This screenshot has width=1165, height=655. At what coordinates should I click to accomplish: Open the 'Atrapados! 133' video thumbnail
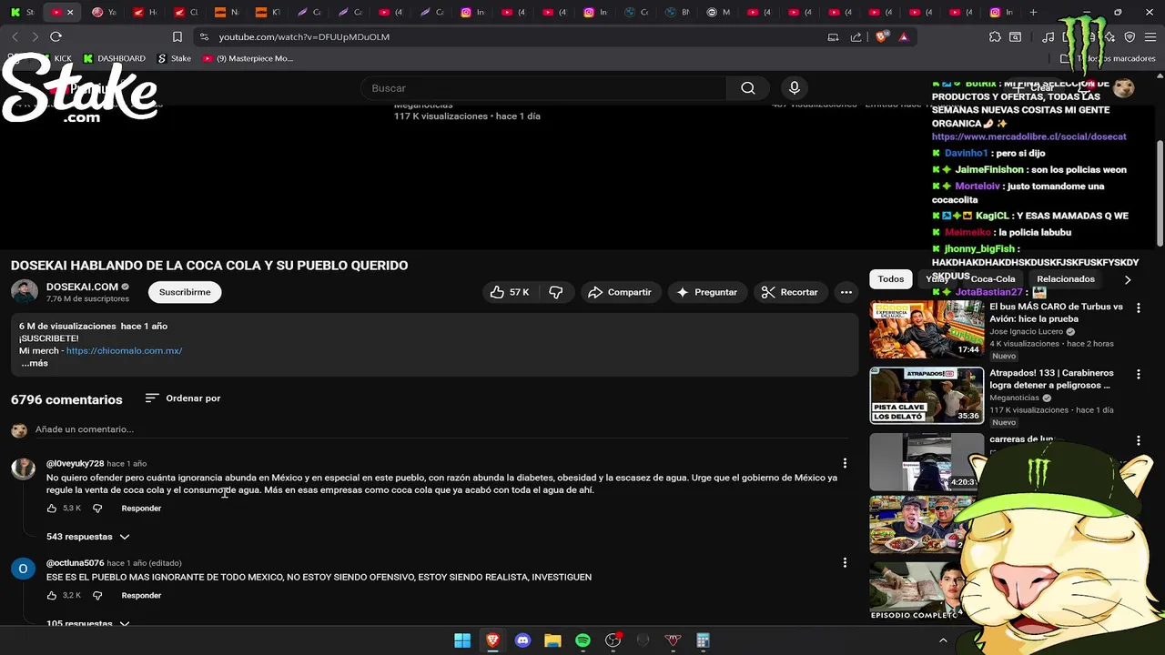click(x=927, y=396)
